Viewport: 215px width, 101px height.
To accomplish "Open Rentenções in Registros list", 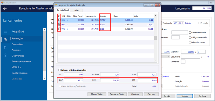I will (x=17, y=39).
